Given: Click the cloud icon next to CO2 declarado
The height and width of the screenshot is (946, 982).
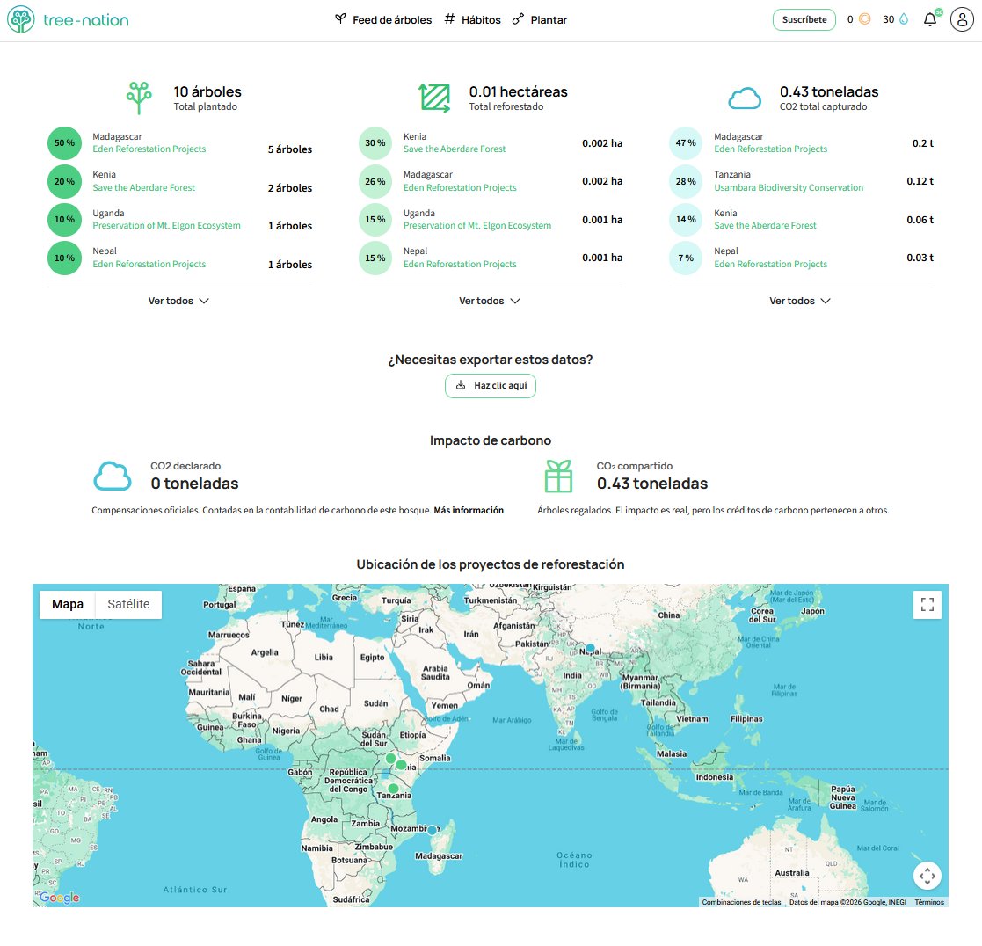Looking at the screenshot, I should pyautogui.click(x=113, y=477).
